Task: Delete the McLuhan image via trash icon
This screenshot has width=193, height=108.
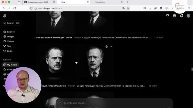Action: click(106, 46)
